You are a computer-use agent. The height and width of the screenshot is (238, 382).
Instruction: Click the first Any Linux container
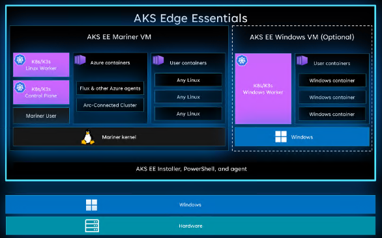[x=188, y=80]
